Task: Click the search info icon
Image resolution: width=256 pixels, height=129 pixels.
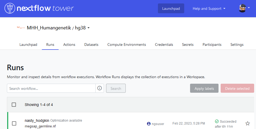Action: click(100, 88)
